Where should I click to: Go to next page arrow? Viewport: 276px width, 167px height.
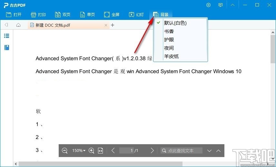[152, 151]
